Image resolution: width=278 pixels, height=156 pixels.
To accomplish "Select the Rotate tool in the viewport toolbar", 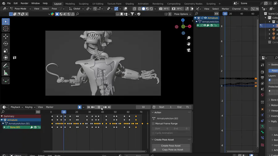I will pyautogui.click(x=6, y=43).
